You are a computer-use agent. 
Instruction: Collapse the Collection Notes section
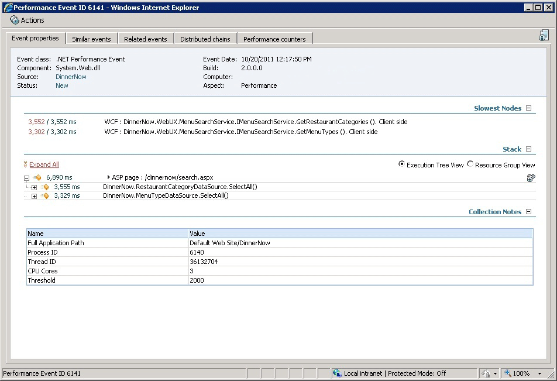[528, 211]
